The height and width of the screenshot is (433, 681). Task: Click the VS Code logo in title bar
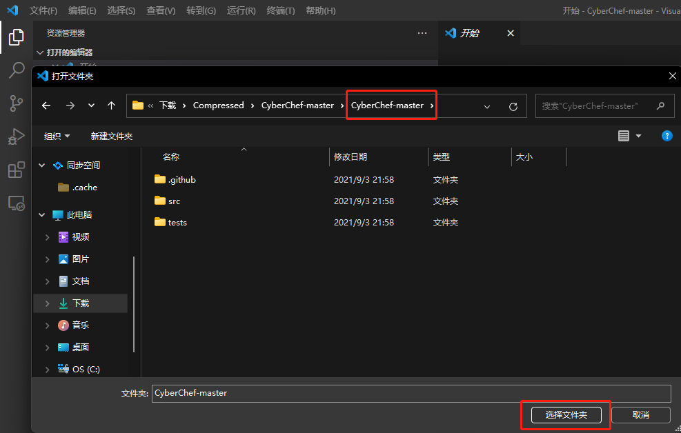[x=12, y=10]
